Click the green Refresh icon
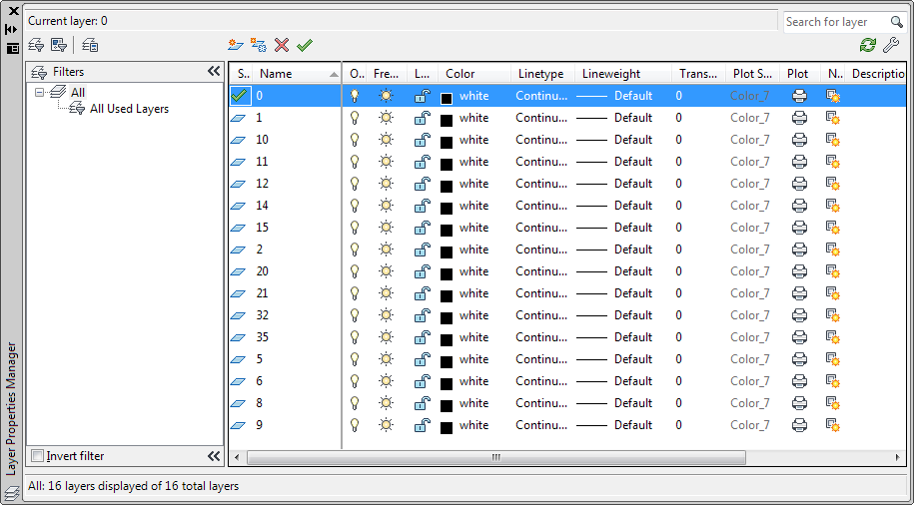 point(868,45)
